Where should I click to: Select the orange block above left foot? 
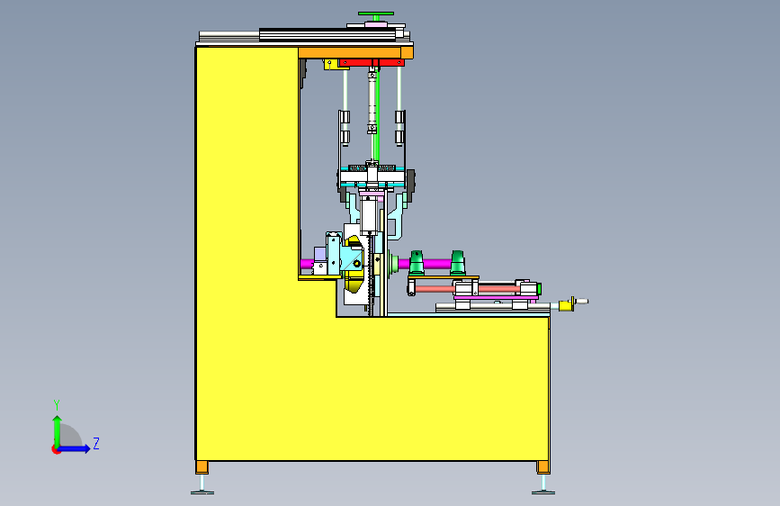click(202, 467)
